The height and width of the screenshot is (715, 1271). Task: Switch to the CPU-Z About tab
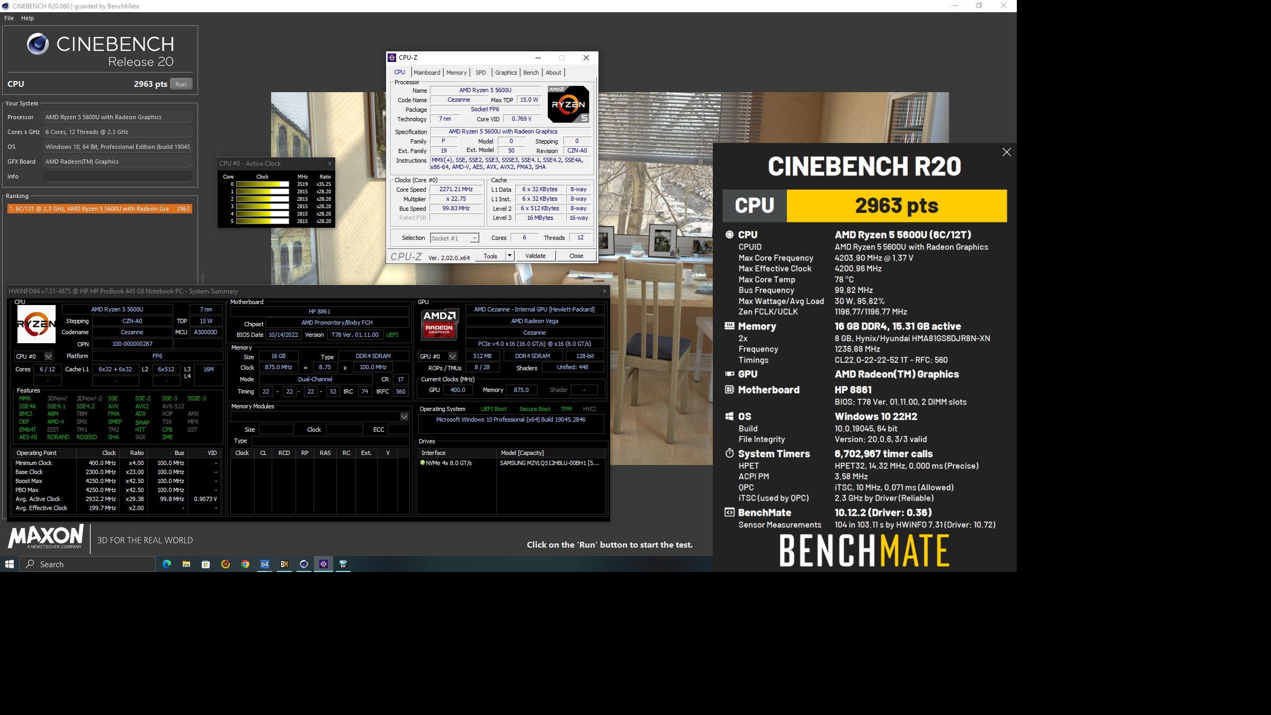553,73
